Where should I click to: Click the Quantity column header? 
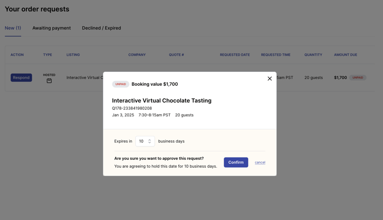[x=313, y=55]
